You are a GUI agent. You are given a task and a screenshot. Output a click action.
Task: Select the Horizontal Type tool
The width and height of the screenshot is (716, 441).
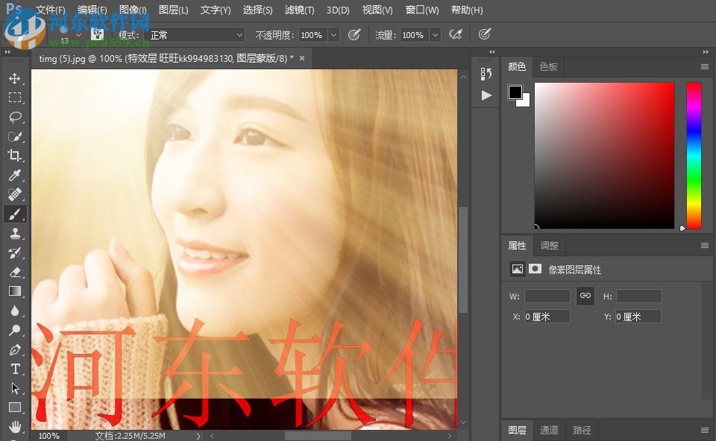tap(15, 369)
